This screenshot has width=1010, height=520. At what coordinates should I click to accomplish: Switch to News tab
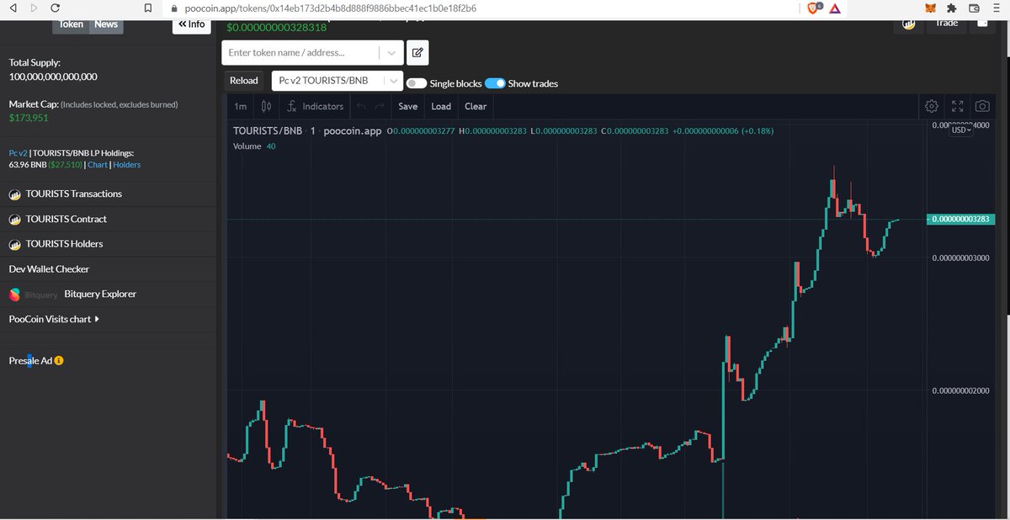[106, 24]
